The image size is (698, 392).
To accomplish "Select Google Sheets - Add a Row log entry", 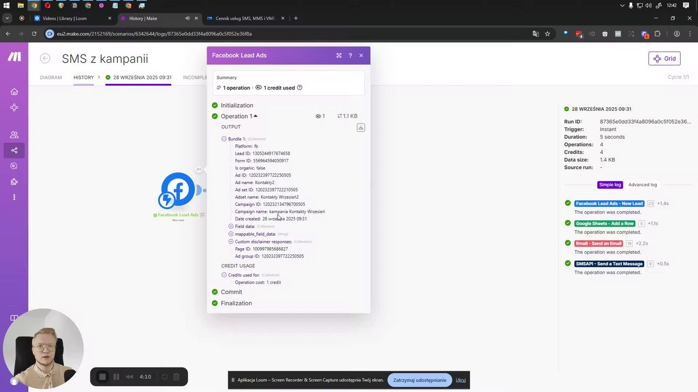I will [605, 223].
